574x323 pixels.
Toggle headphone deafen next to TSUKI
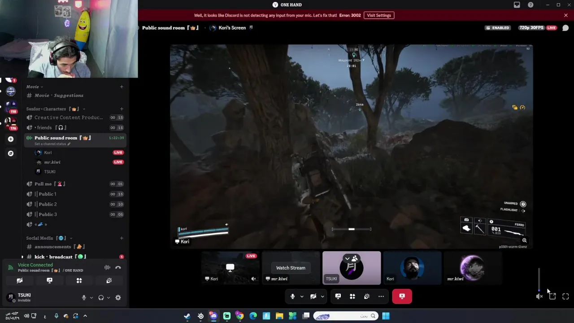(101, 297)
